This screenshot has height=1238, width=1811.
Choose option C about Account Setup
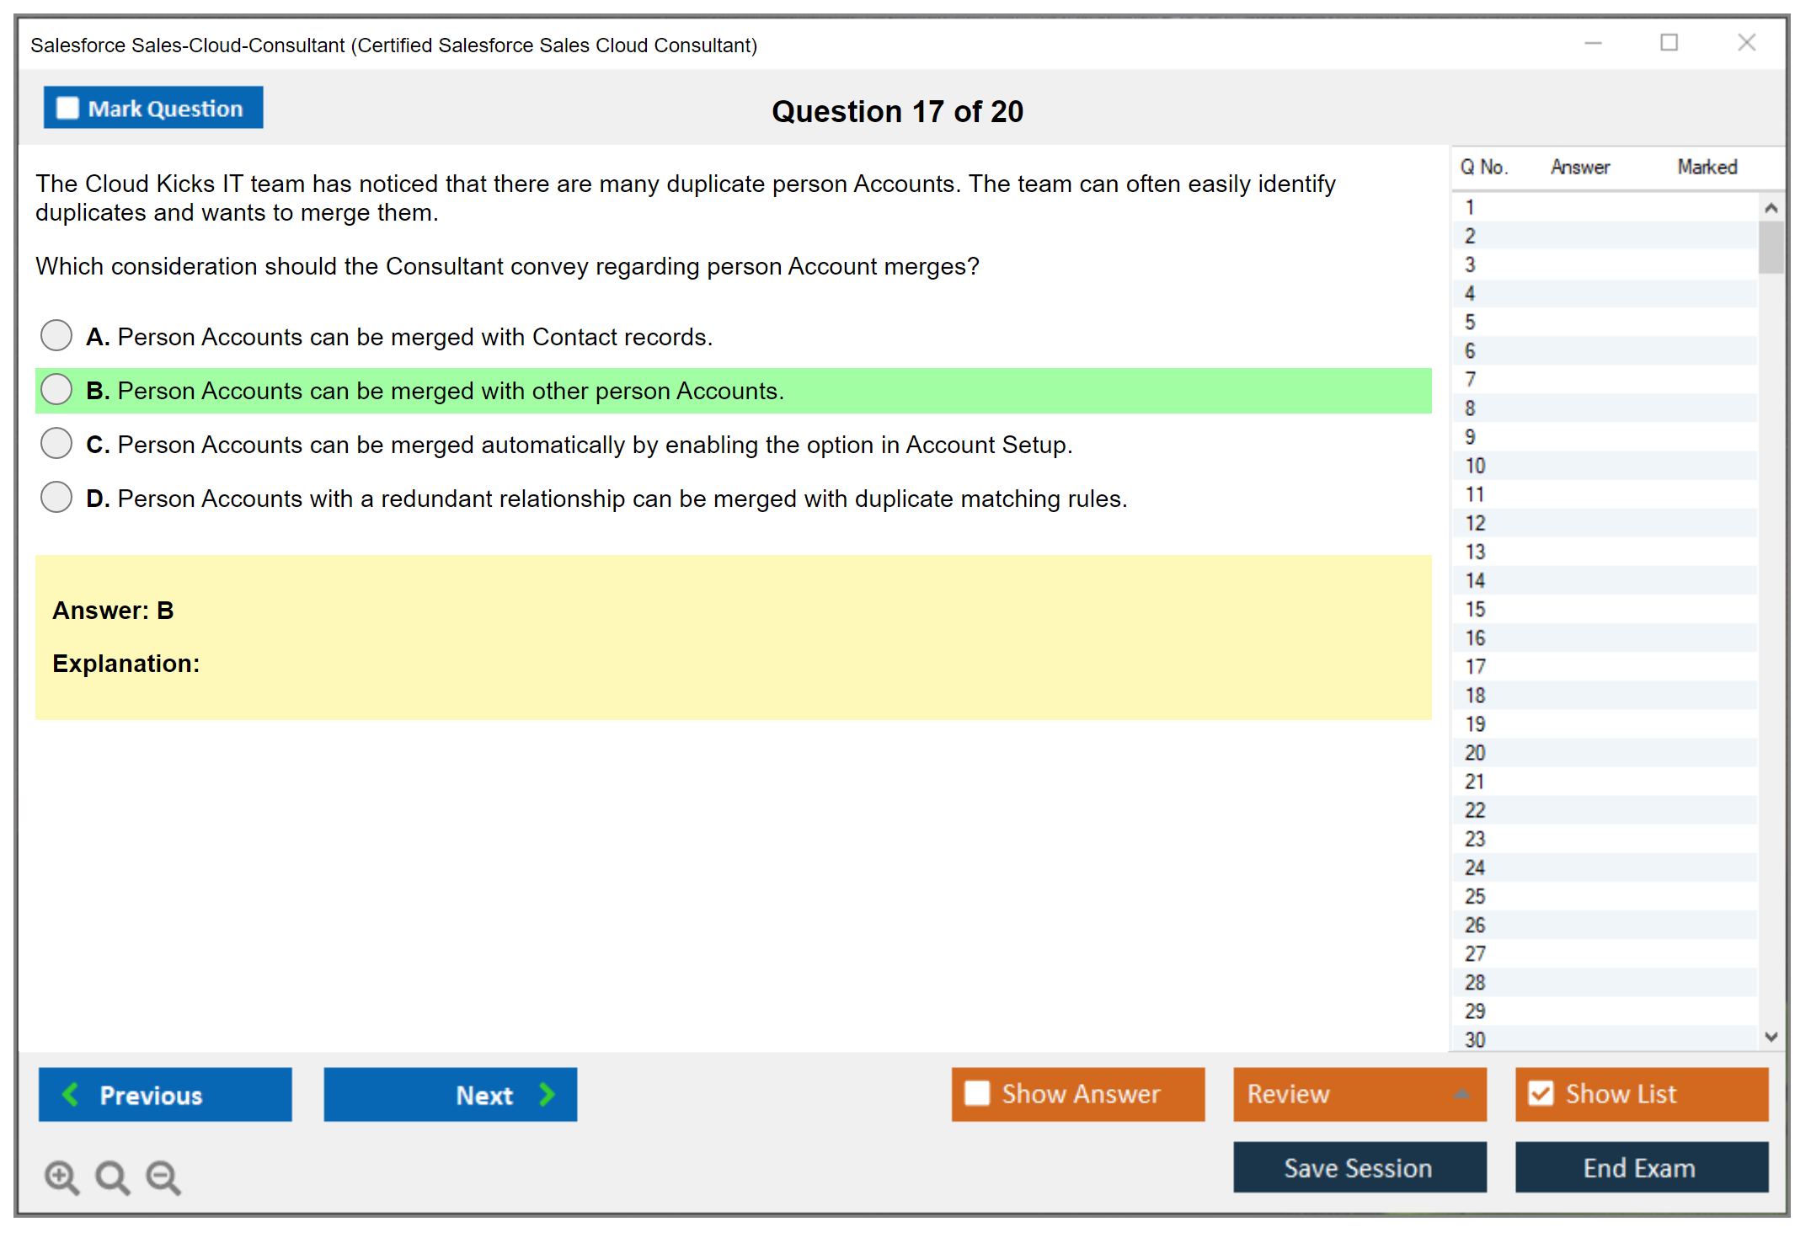pos(56,443)
